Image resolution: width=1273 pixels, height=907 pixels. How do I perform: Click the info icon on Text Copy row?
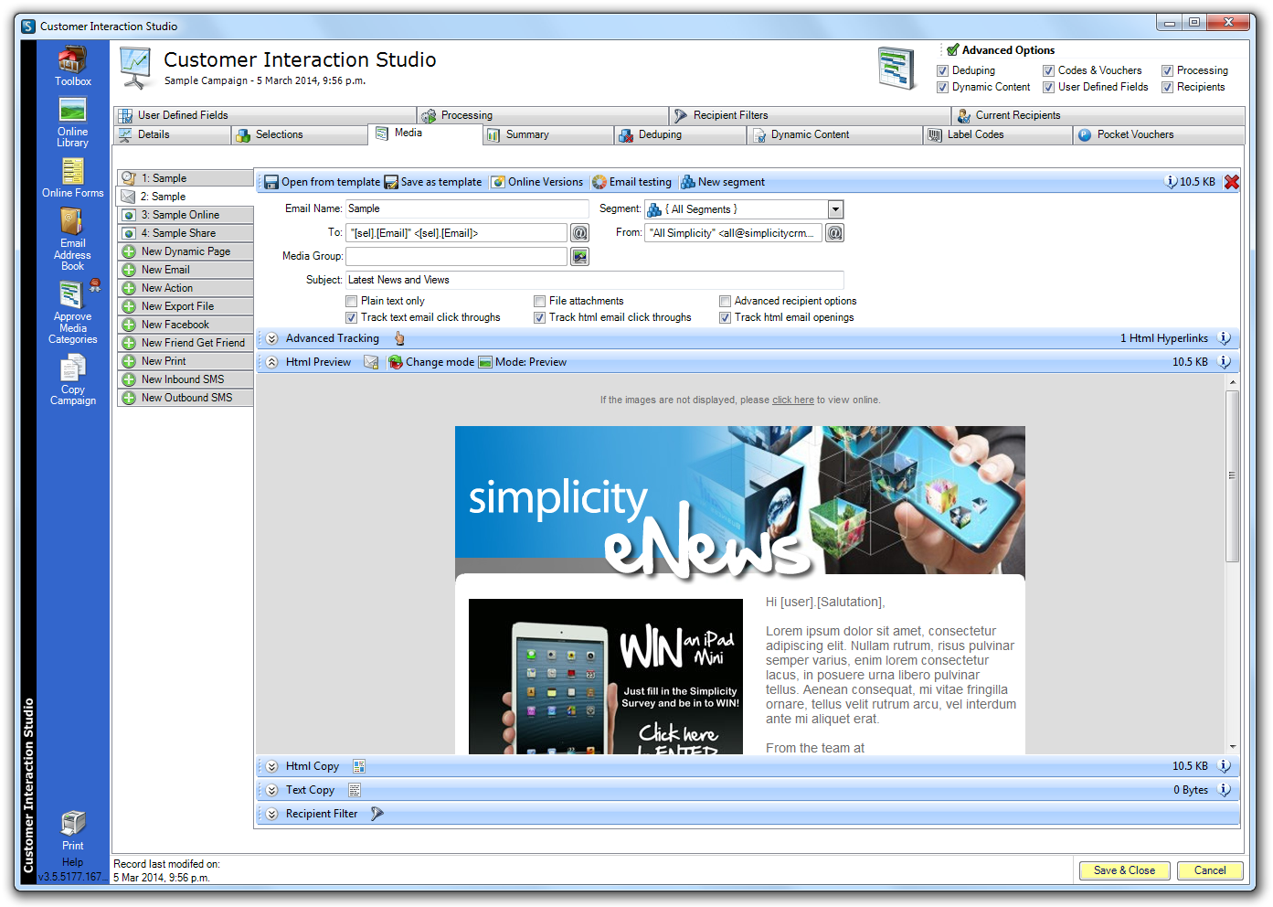(1225, 790)
